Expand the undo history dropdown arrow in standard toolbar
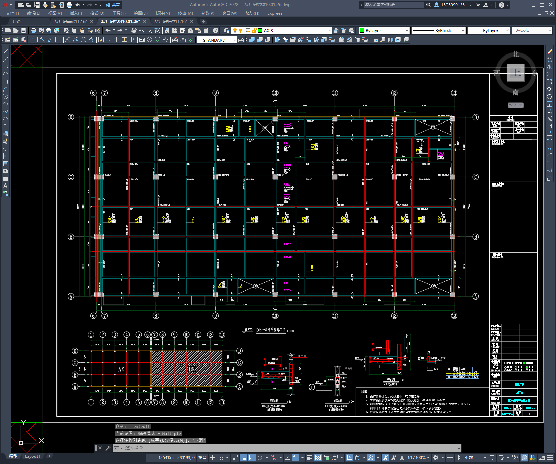This screenshot has width=556, height=464. click(114, 30)
